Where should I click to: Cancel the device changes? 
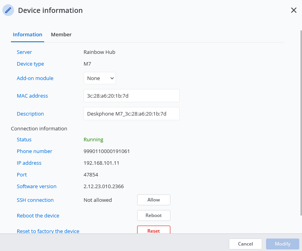(245, 244)
